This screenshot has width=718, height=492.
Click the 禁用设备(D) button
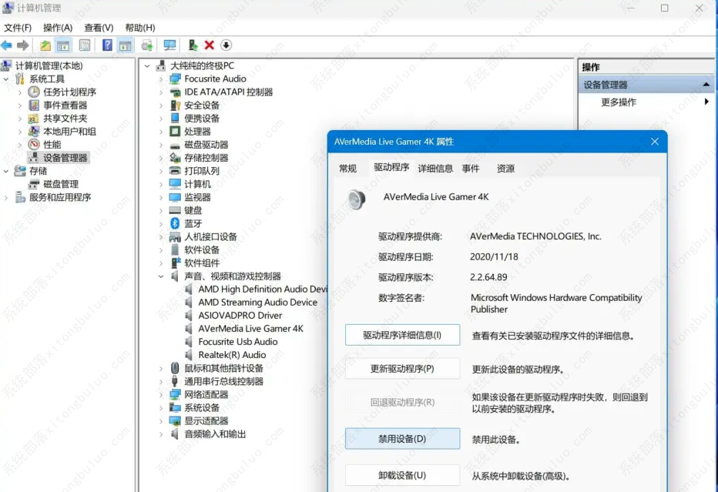point(402,439)
